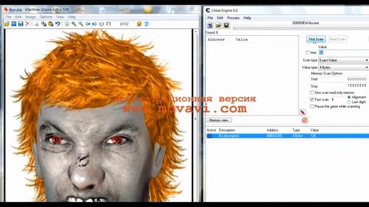Toggle Active box of address list entry
The width and height of the screenshot is (369, 207).
[210, 136]
